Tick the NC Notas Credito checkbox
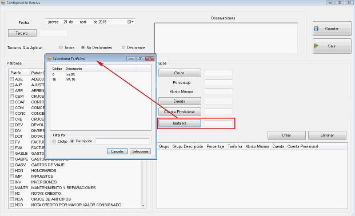Screen dimensions: 355x216 point(12,193)
